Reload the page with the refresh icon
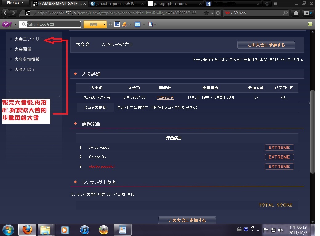The image size is (320, 236). pos(218,13)
